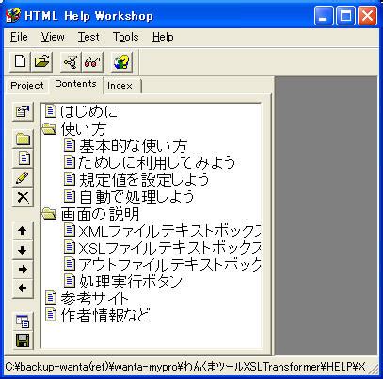Select the 参考サイト topic
This screenshot has height=379, width=383.
pyautogui.click(x=95, y=298)
